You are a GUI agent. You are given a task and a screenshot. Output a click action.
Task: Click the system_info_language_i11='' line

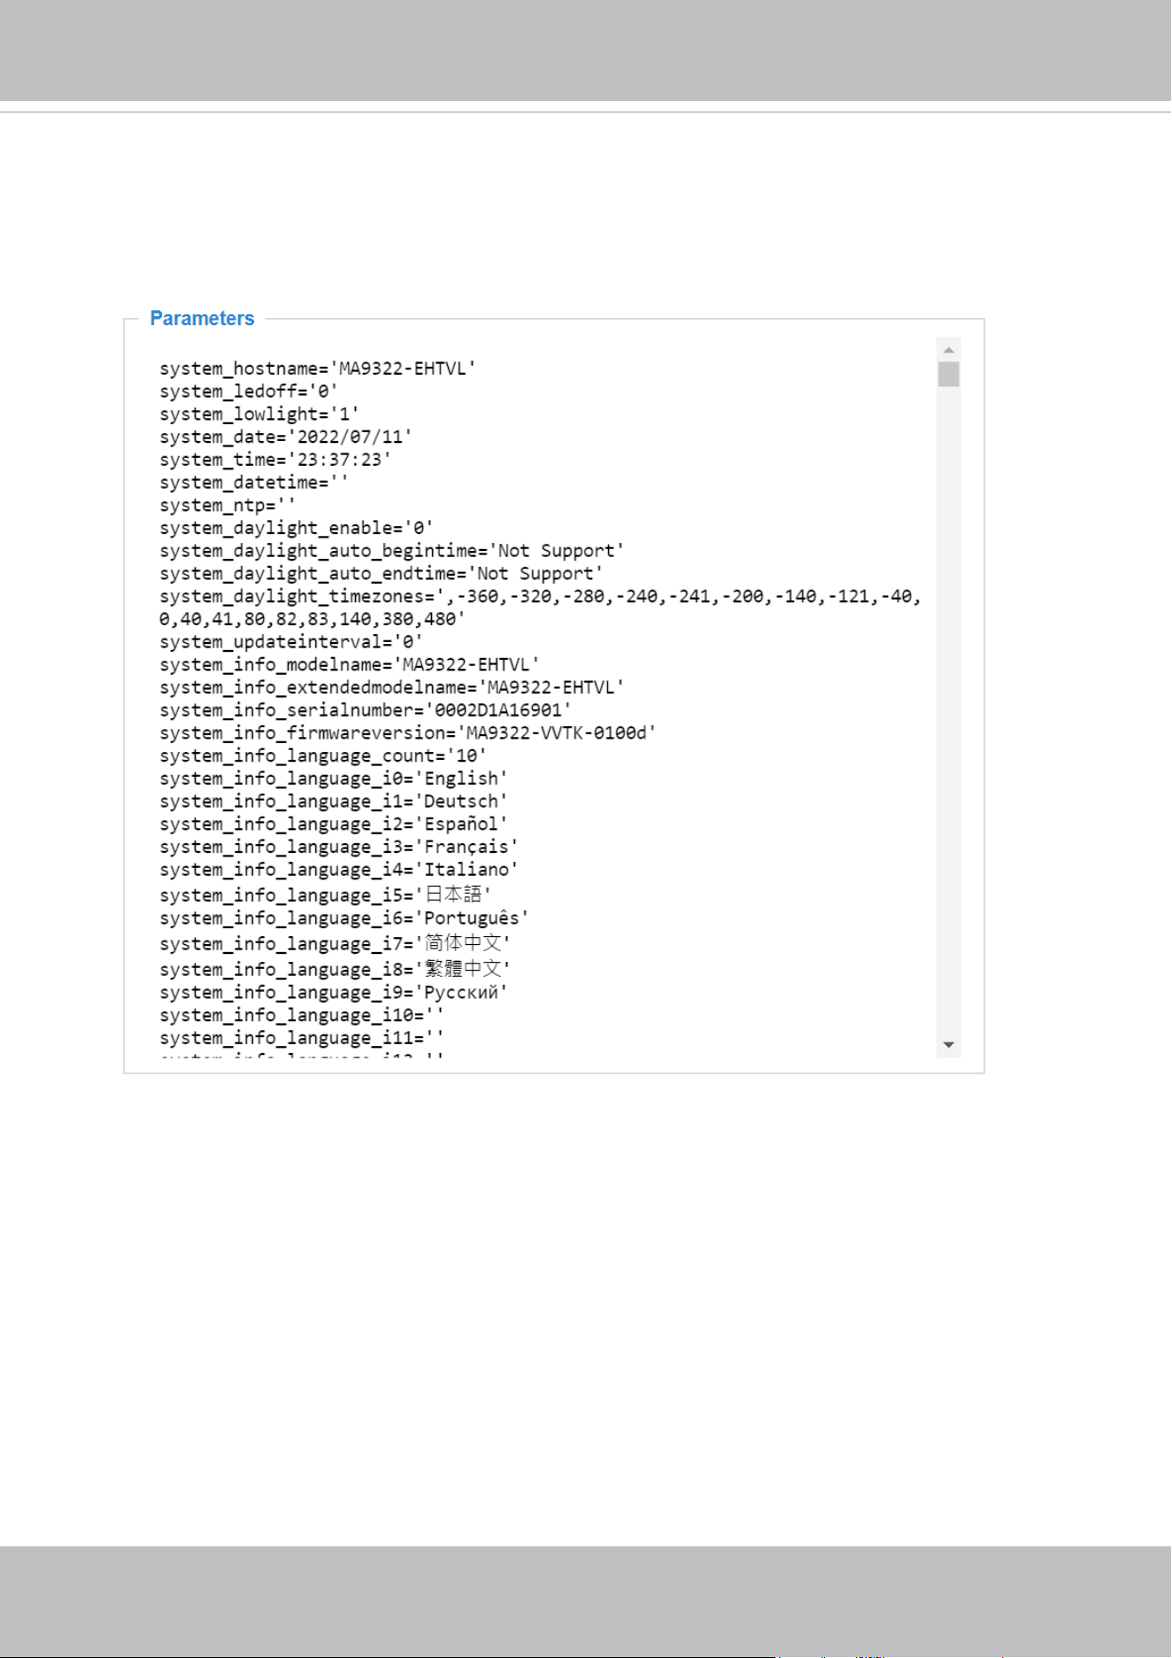[302, 1038]
